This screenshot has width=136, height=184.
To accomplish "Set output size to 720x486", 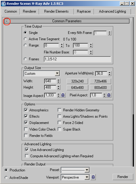I will click(101, 81).
